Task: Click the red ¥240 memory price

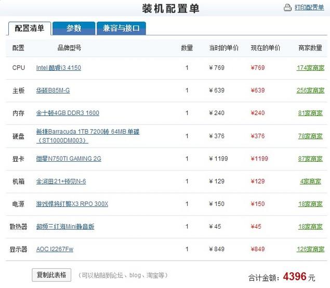Action: pos(258,113)
